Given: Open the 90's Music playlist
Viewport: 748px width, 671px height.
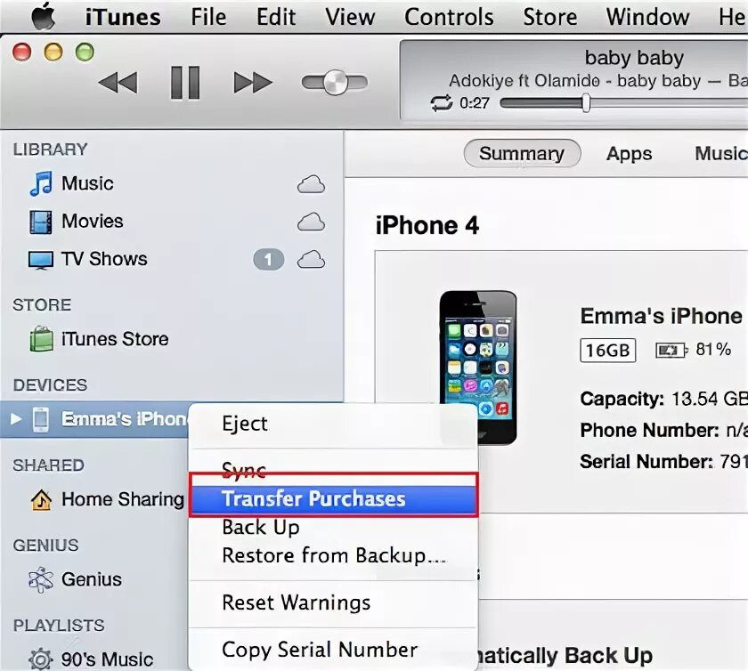Looking at the screenshot, I should 108,659.
